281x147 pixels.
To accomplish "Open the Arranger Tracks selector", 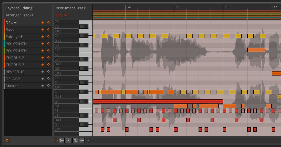I will (19, 15).
